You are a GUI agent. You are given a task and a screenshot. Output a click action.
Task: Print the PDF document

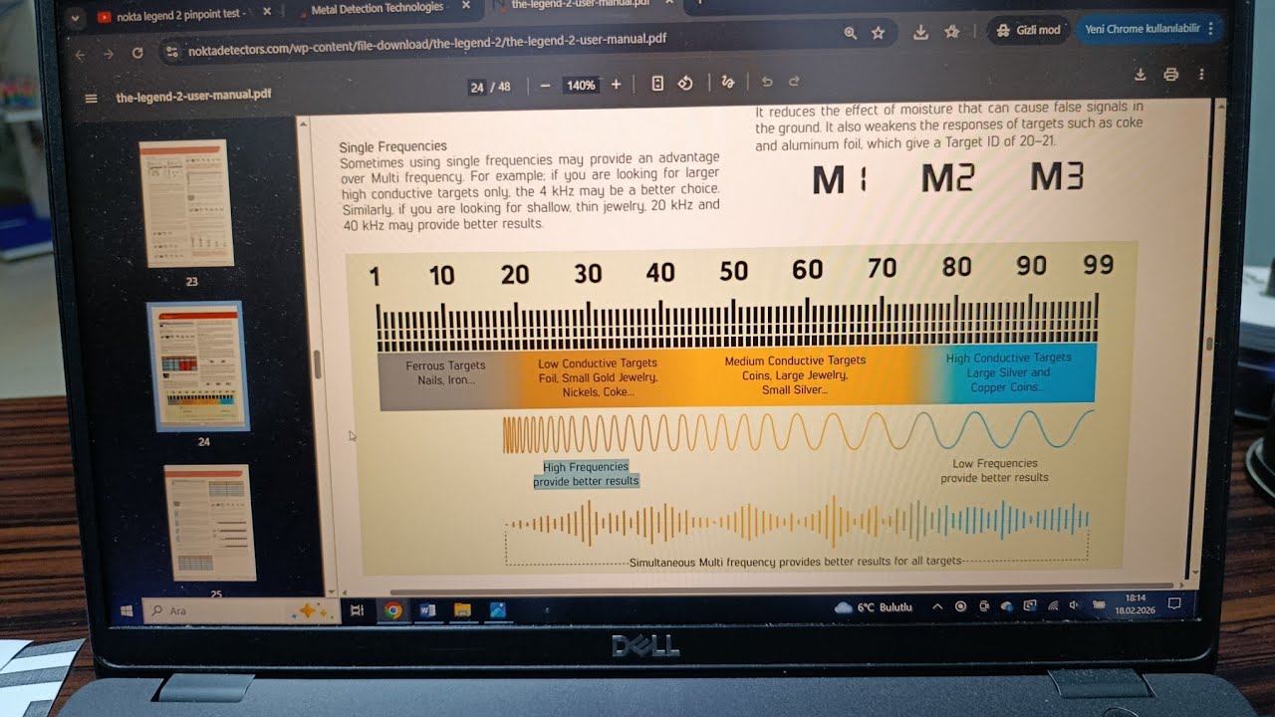click(1170, 74)
